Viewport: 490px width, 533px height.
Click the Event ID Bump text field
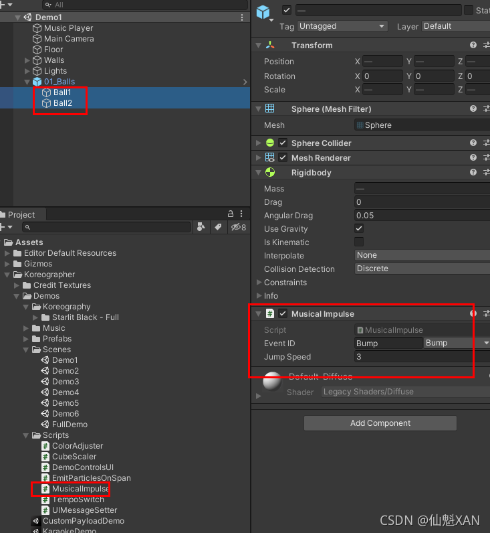pyautogui.click(x=388, y=343)
